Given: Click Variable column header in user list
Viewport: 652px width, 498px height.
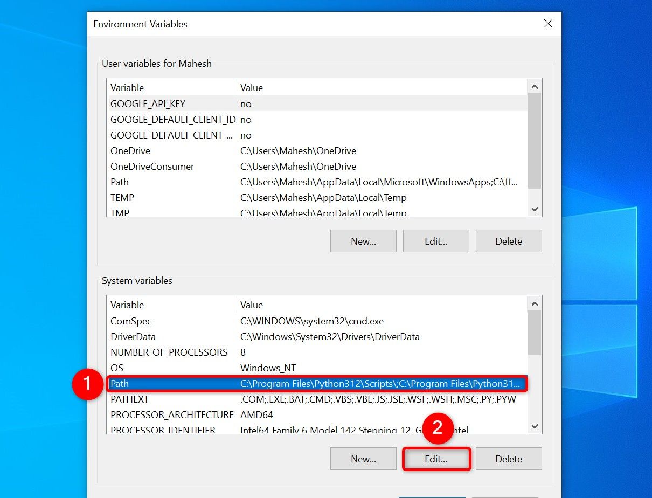Looking at the screenshot, I should point(172,88).
